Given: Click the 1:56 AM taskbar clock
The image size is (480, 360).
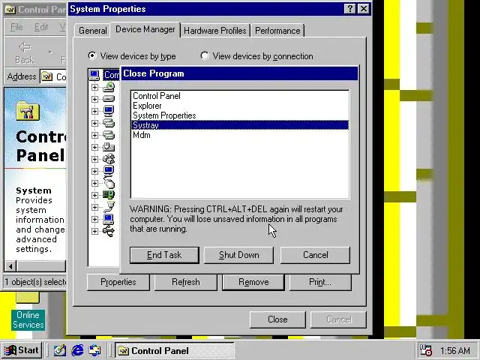Looking at the screenshot, I should click(455, 350).
